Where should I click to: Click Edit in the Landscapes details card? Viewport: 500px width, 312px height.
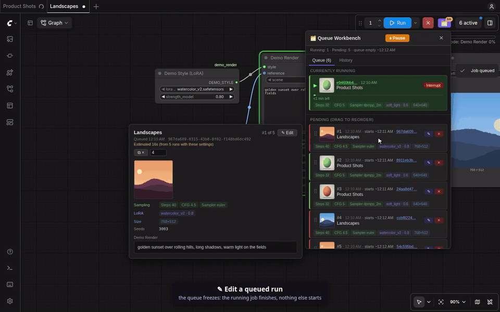[287, 133]
